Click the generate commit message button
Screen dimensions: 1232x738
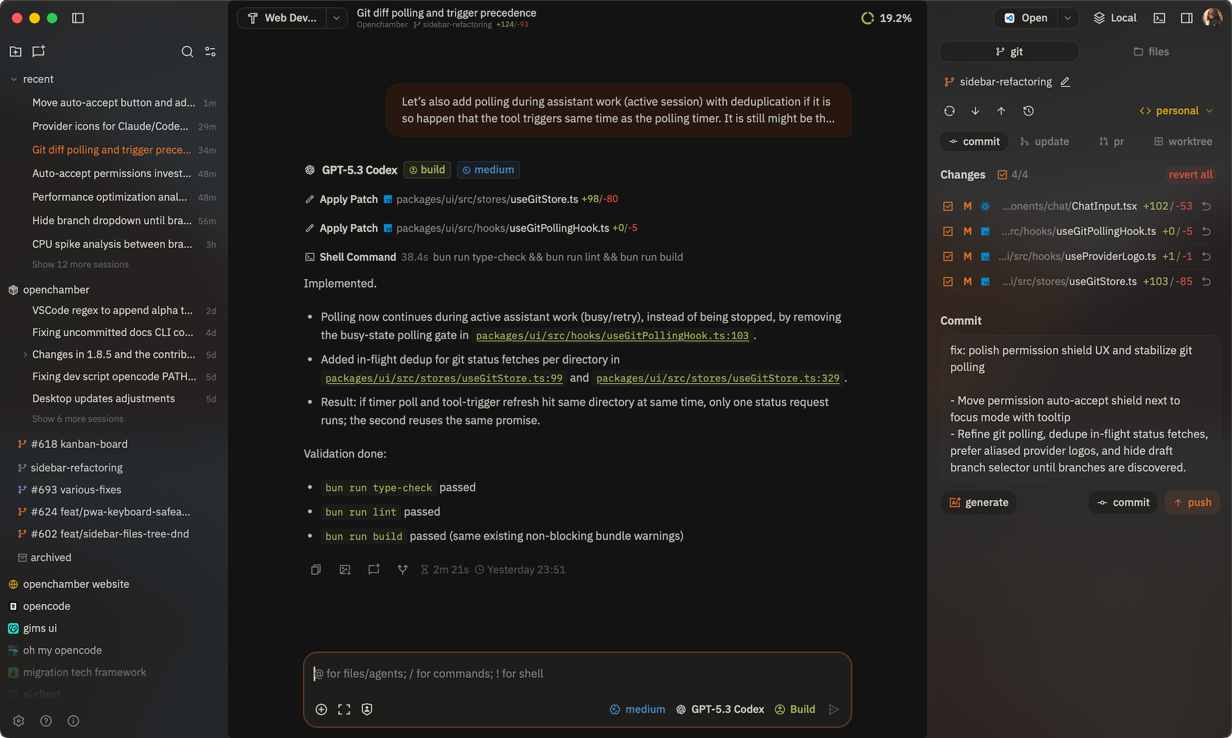click(x=979, y=503)
